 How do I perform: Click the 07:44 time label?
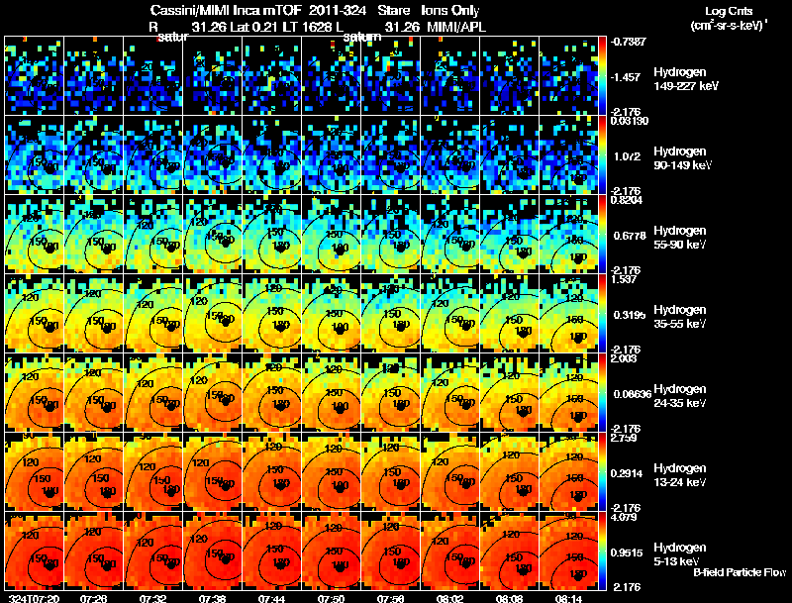(271, 599)
